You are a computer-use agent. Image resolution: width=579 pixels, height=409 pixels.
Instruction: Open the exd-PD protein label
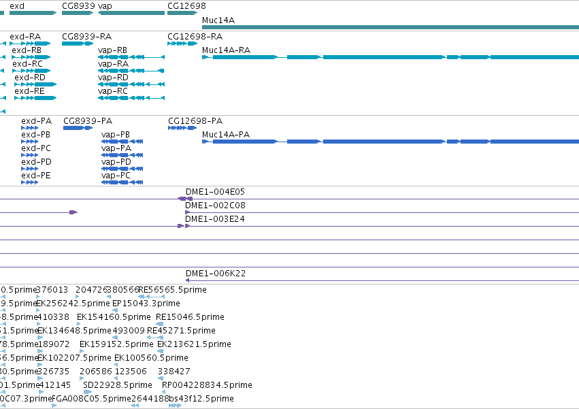point(36,162)
